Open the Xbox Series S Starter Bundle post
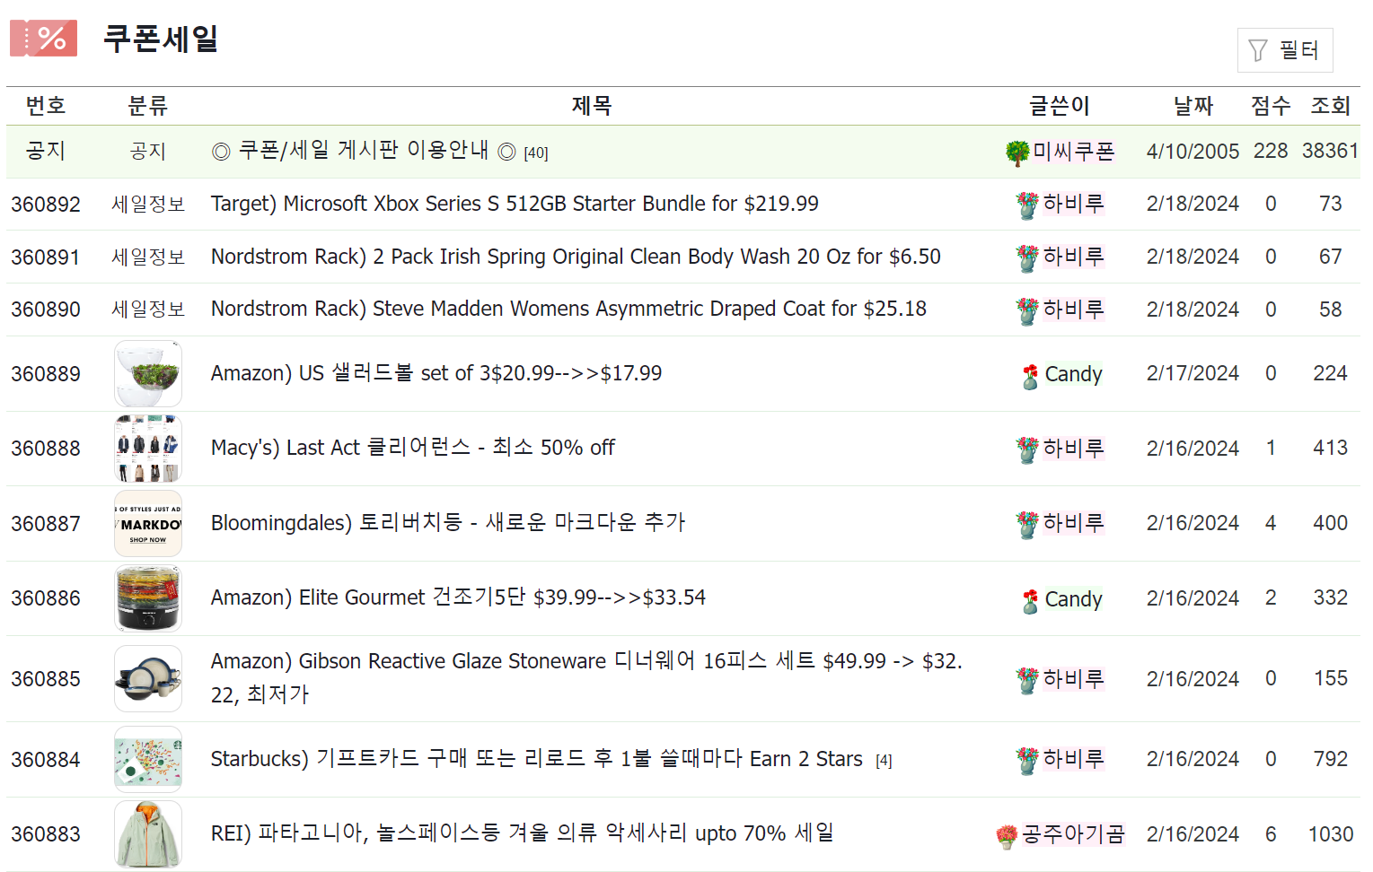The height and width of the screenshot is (872, 1373). (514, 204)
